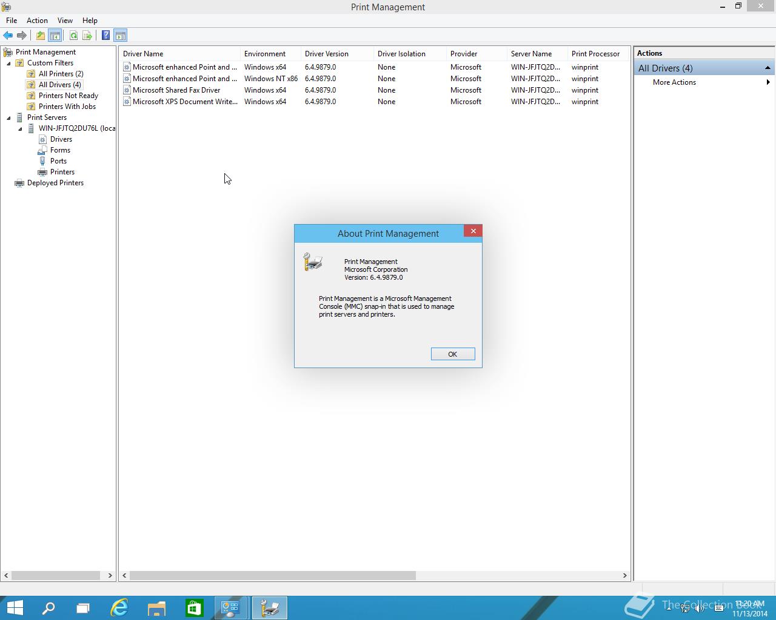
Task: Click the Refresh toolbar icon
Action: click(x=73, y=35)
